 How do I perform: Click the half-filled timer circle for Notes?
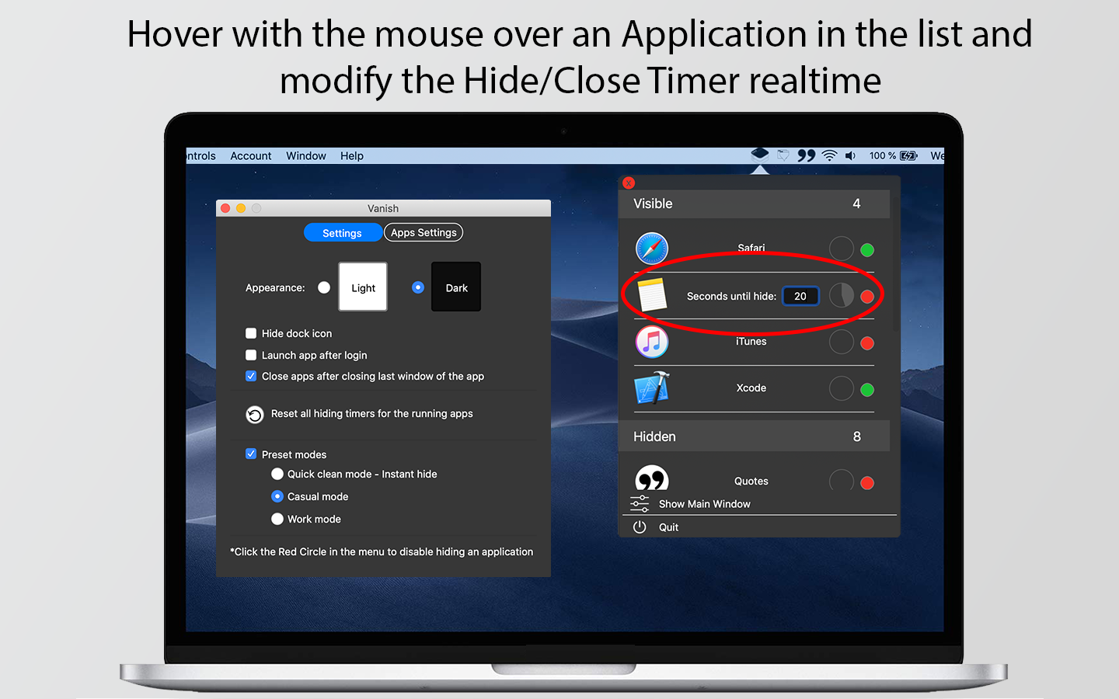[841, 295]
